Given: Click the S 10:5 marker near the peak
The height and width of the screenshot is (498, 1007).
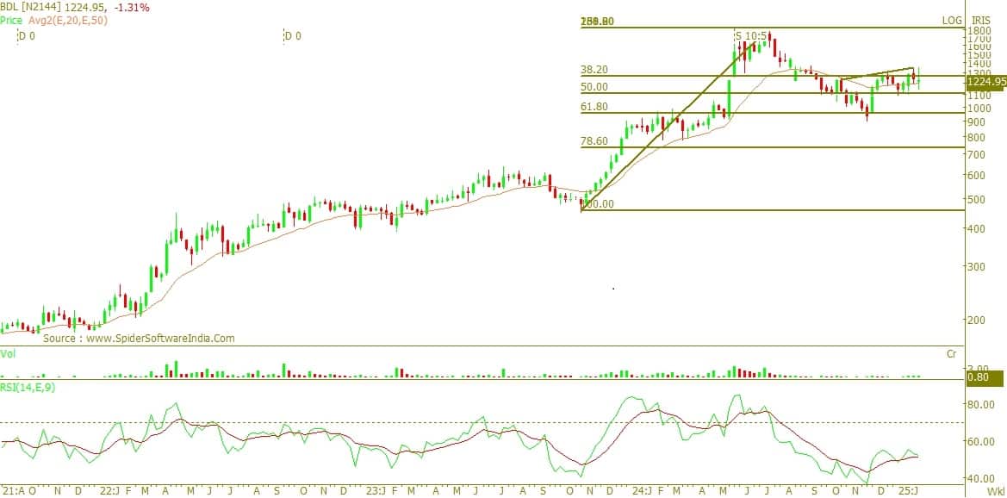Looking at the screenshot, I should (750, 35).
